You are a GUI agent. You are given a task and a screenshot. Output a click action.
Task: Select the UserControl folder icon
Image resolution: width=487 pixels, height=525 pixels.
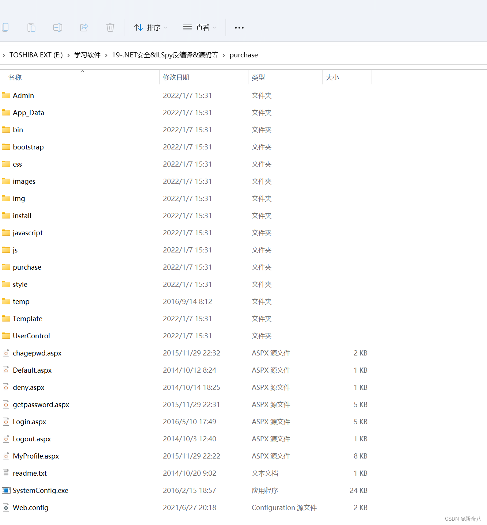tap(6, 336)
